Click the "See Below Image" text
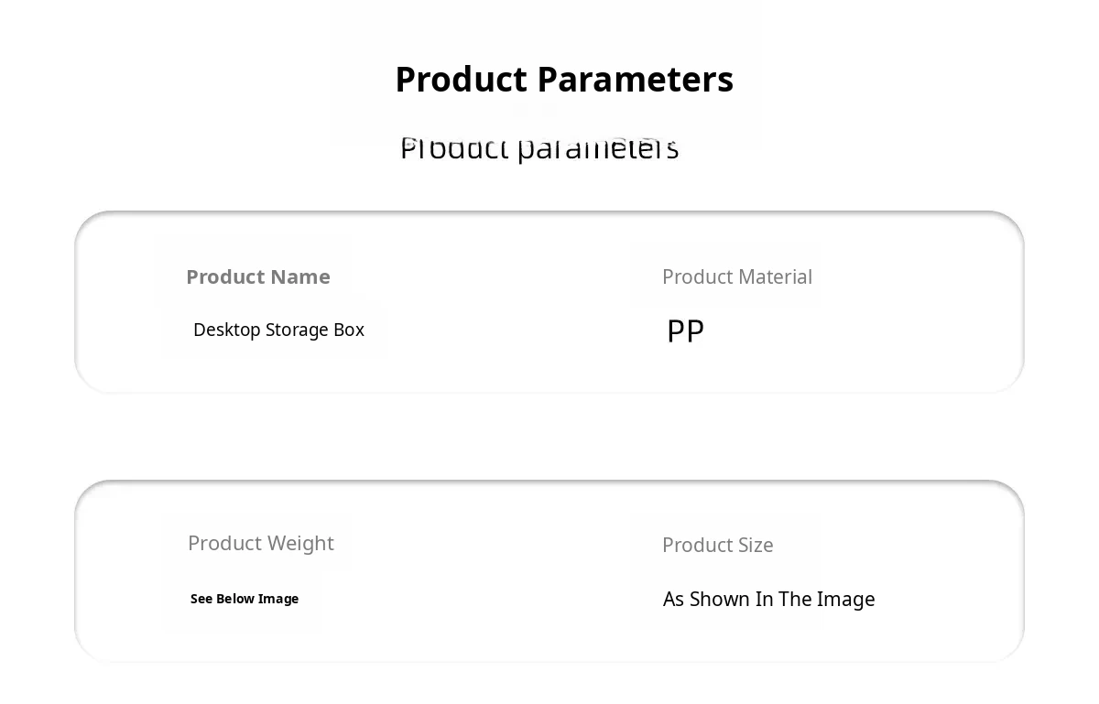 point(244,599)
